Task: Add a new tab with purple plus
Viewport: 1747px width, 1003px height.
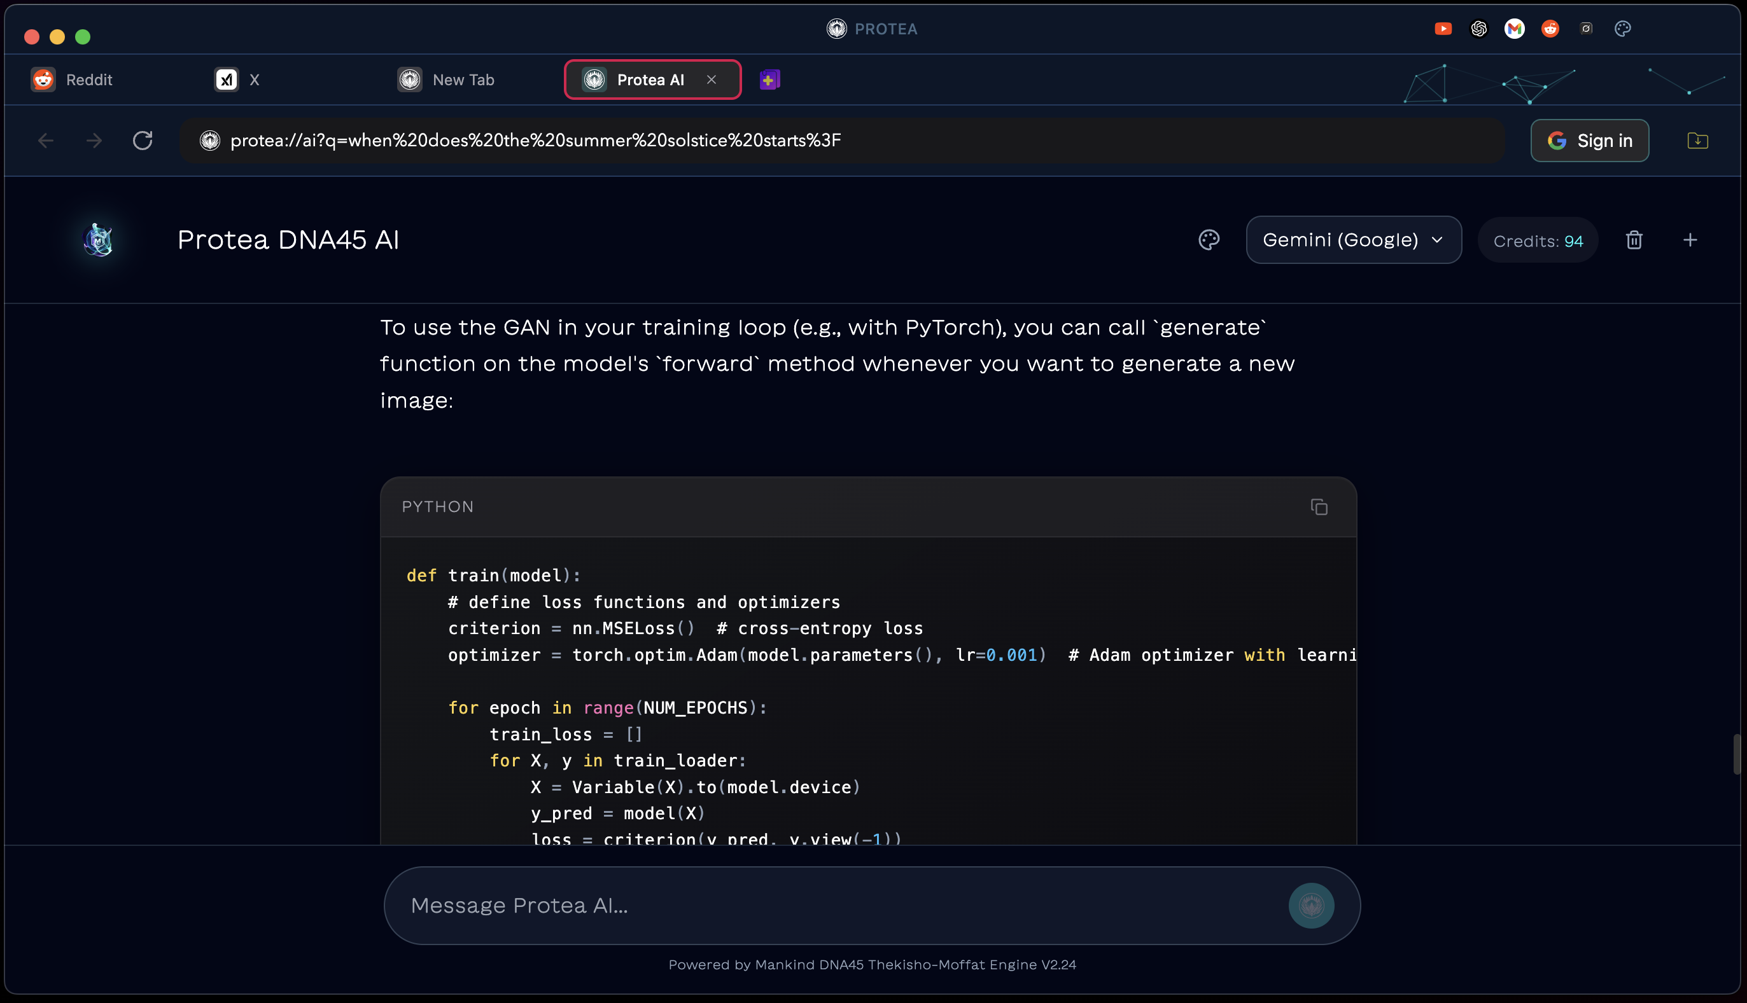Action: [769, 80]
